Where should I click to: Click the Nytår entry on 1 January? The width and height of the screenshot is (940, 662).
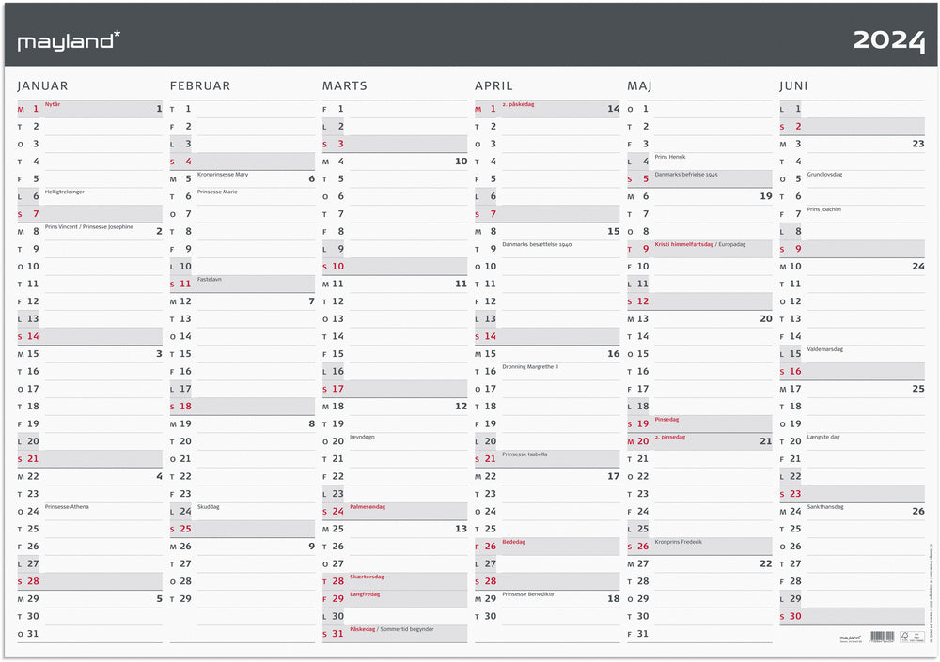click(x=53, y=104)
